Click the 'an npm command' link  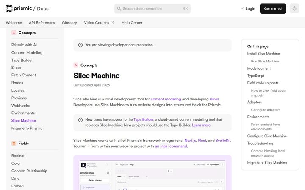click(x=171, y=146)
